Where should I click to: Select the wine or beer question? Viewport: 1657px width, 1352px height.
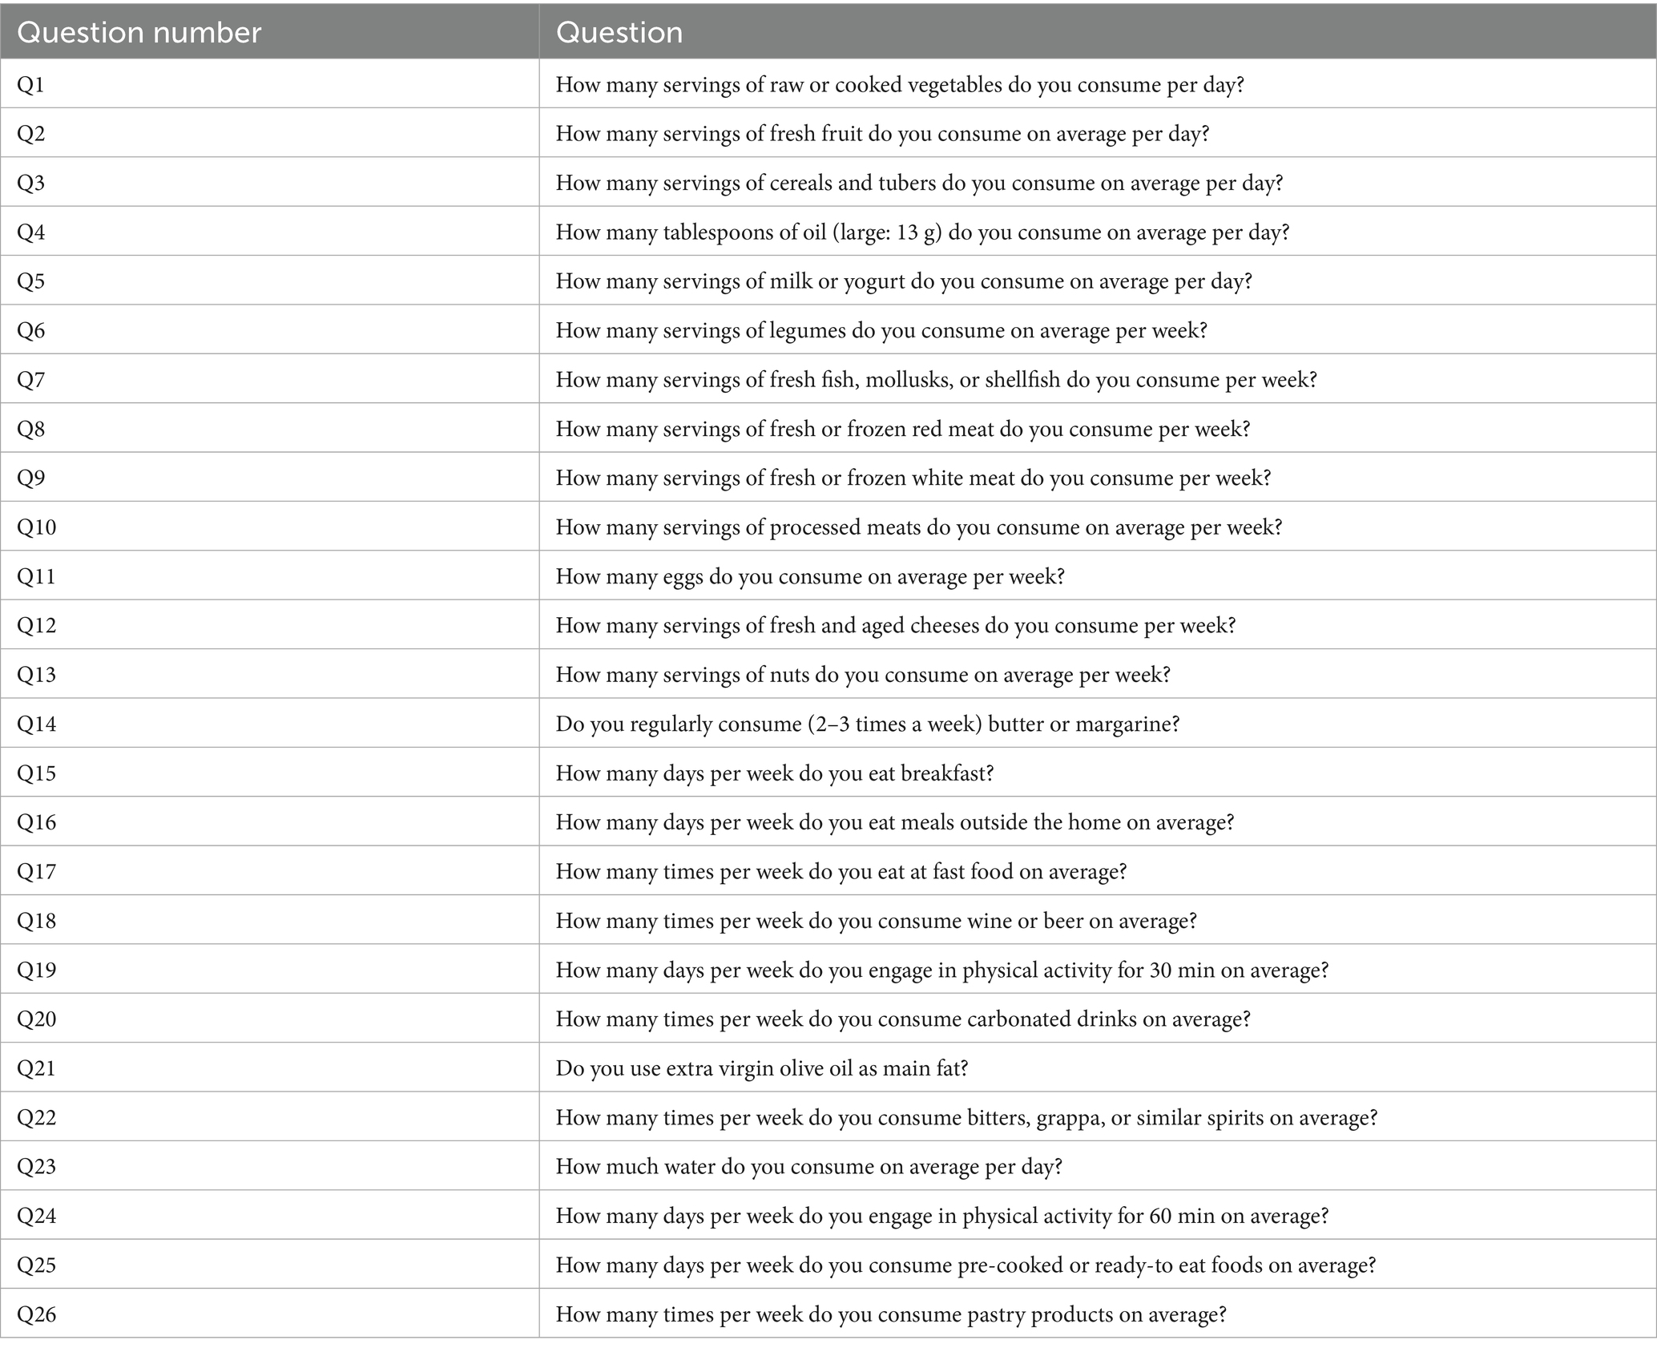pos(876,920)
